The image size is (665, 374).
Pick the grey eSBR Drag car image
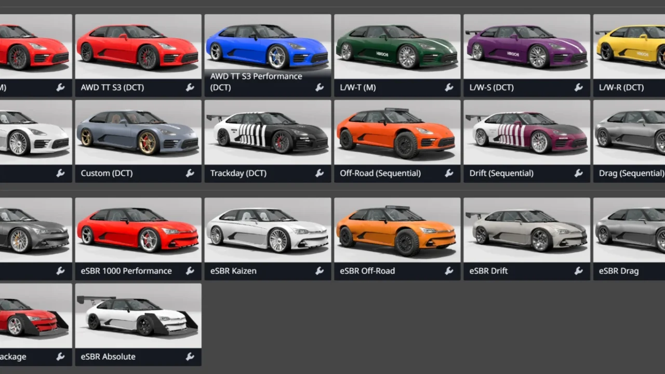(629, 230)
